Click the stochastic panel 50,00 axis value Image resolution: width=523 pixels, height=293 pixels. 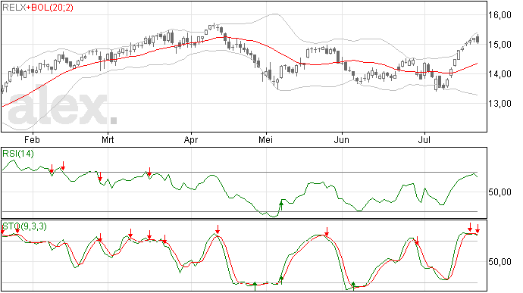[x=500, y=262]
